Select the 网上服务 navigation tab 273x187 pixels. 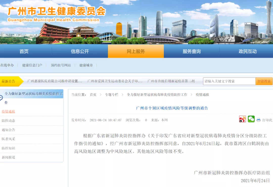point(136,52)
